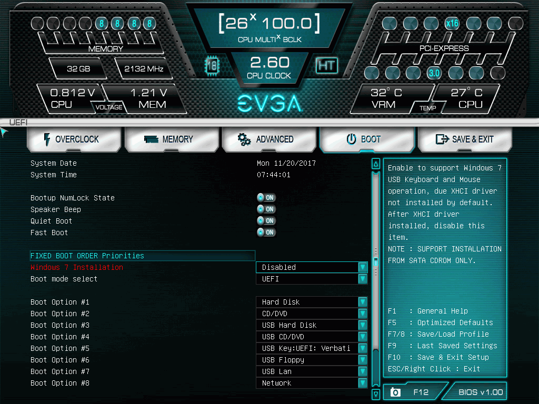Select the Boot tab
The width and height of the screenshot is (539, 404).
click(x=366, y=139)
